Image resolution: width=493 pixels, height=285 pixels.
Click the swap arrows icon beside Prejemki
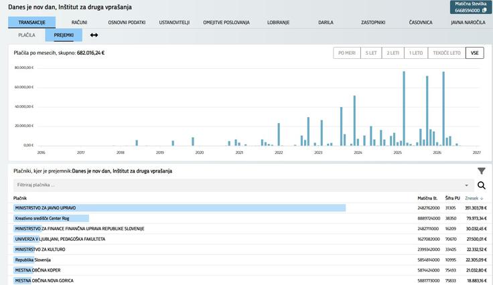coord(94,35)
